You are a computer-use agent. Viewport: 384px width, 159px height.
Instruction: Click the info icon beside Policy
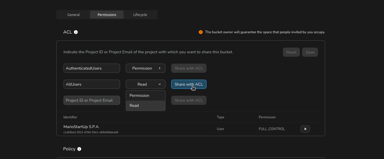(79, 149)
